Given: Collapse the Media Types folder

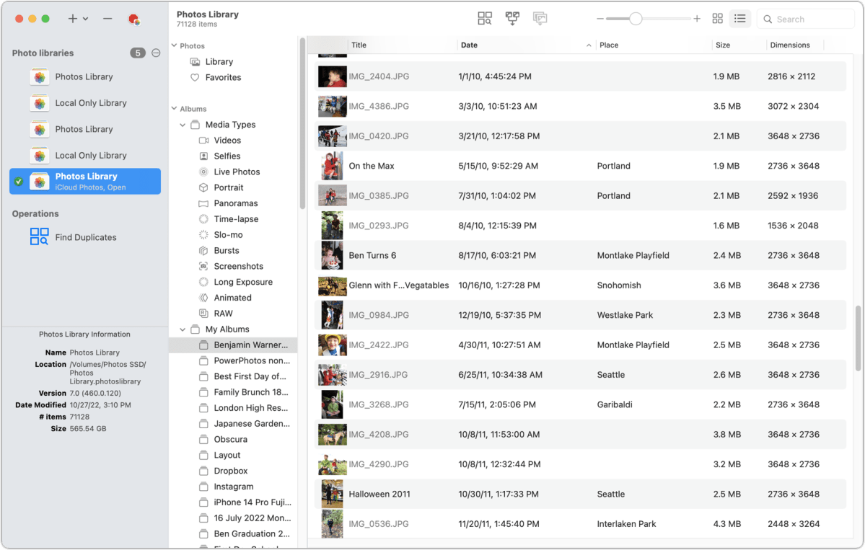Looking at the screenshot, I should [x=183, y=125].
